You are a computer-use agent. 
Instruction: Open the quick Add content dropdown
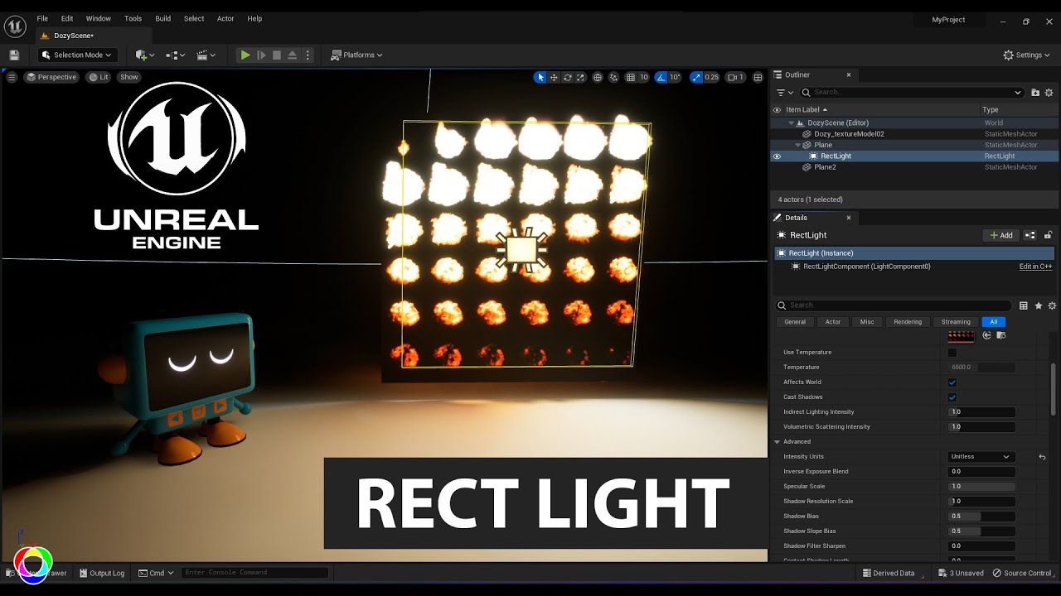click(145, 55)
